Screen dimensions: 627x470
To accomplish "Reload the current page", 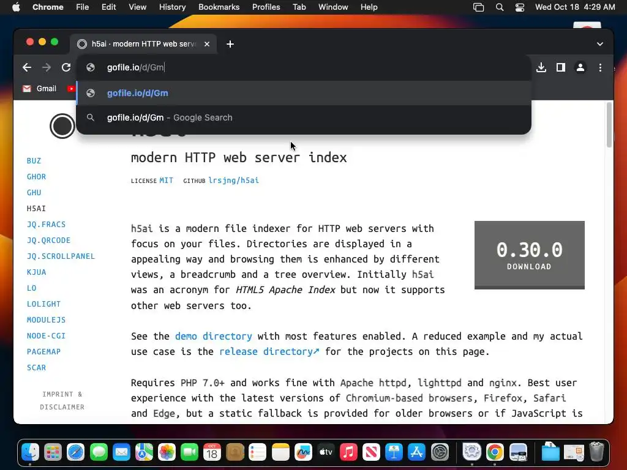I will tap(66, 67).
